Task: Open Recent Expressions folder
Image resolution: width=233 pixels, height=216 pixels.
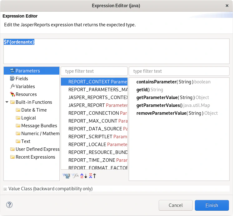Action: tap(35, 157)
